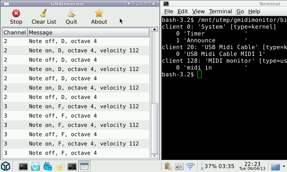
Task: Click the muted volume mixer tray icon
Action: pos(179,166)
